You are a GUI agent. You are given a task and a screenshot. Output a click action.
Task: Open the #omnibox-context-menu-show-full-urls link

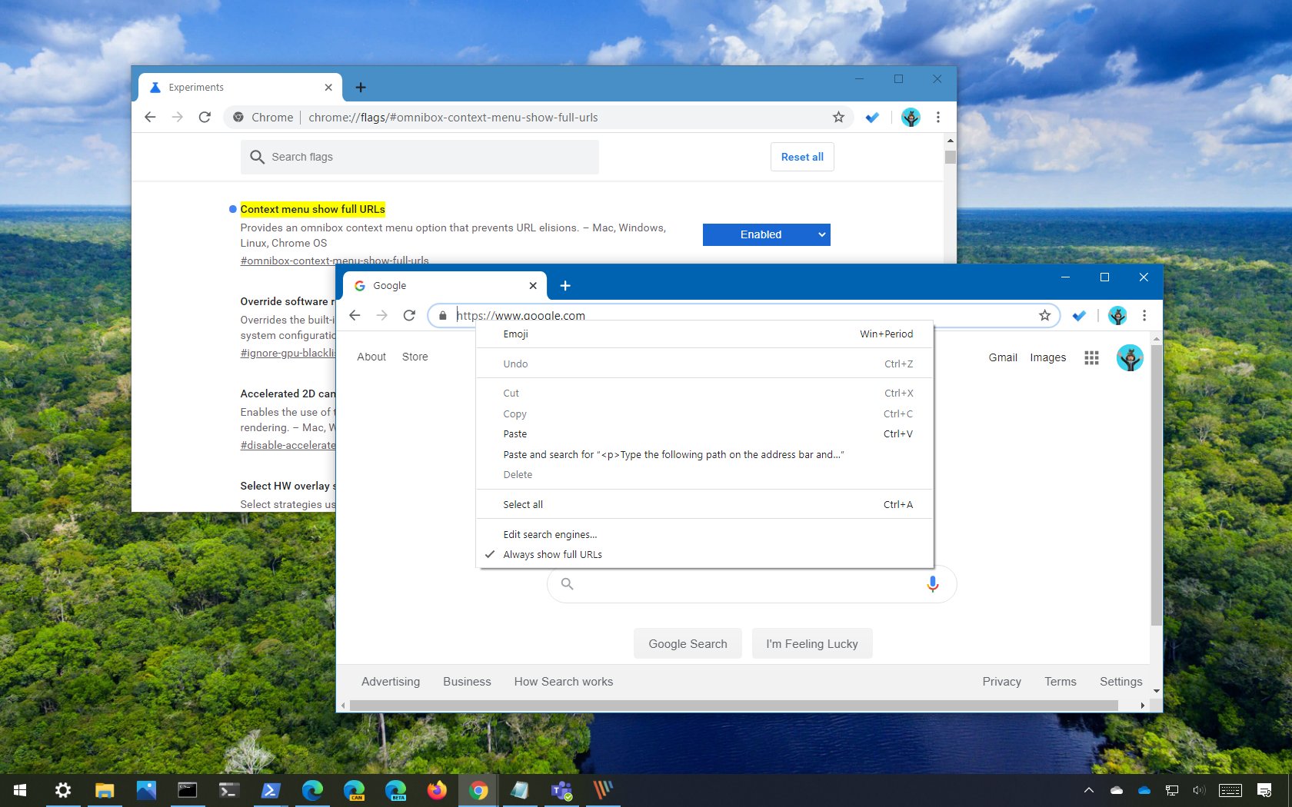(x=335, y=261)
